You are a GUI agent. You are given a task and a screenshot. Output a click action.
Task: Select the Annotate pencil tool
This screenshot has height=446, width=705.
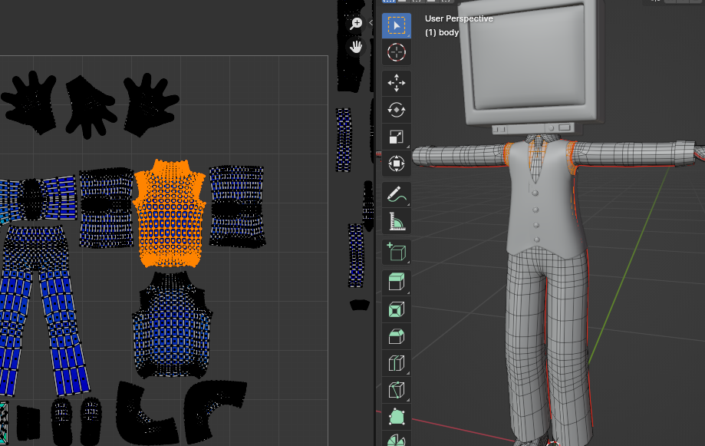coord(396,194)
